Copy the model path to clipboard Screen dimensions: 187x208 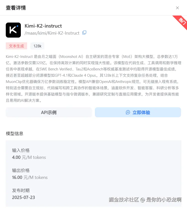click(84, 33)
